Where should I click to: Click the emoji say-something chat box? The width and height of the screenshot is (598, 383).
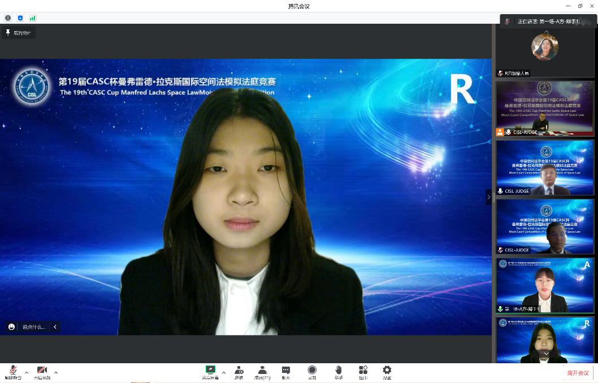(33, 327)
